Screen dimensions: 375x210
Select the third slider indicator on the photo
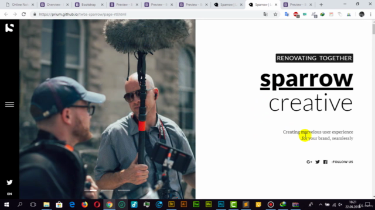pos(124,190)
